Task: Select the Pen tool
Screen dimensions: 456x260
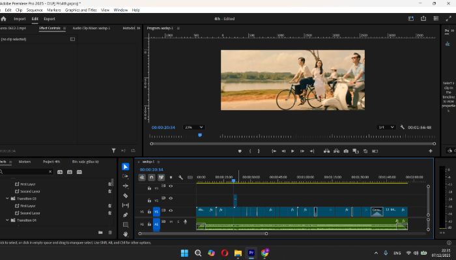Action: click(x=125, y=215)
